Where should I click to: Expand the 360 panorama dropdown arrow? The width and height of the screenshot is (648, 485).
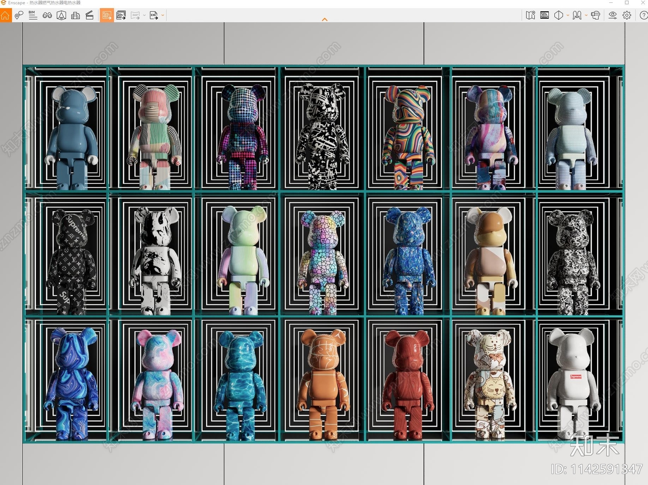click(x=145, y=15)
